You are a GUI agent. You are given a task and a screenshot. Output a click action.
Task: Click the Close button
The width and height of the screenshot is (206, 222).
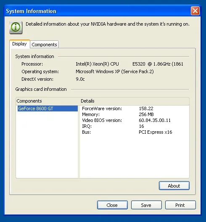click(x=112, y=205)
